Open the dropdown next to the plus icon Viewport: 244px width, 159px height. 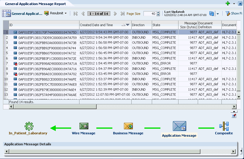click(x=234, y=4)
